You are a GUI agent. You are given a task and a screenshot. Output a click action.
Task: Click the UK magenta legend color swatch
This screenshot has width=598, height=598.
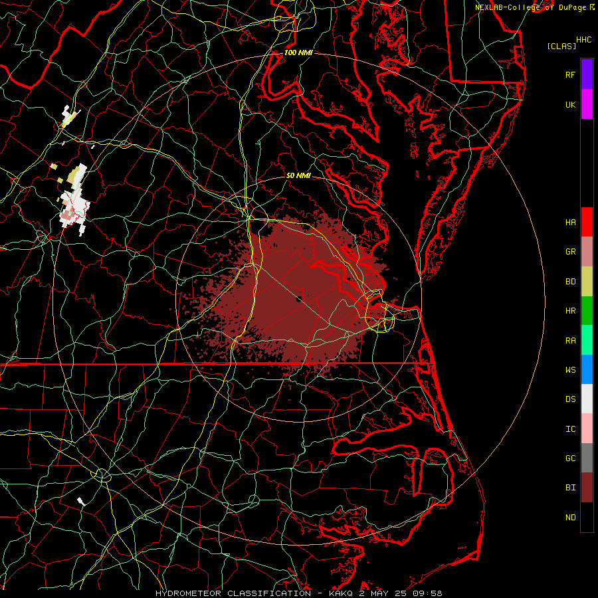[x=587, y=104]
